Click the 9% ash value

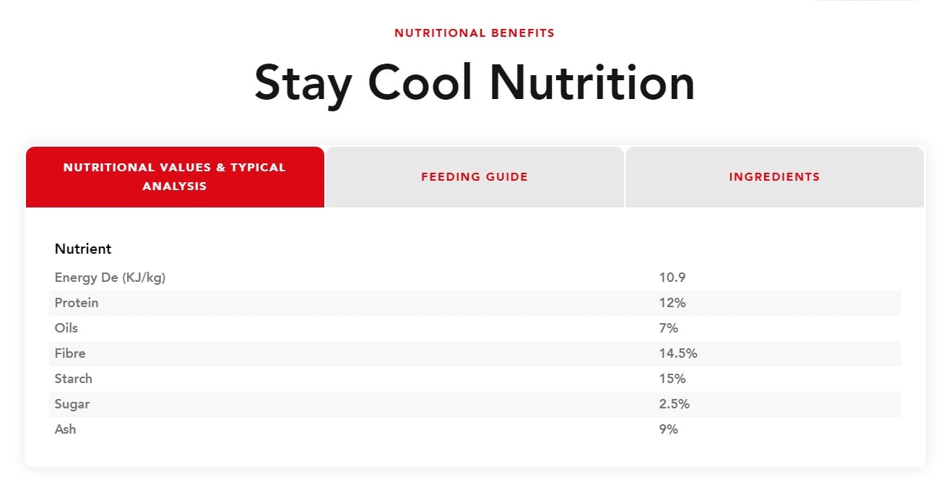tap(668, 429)
